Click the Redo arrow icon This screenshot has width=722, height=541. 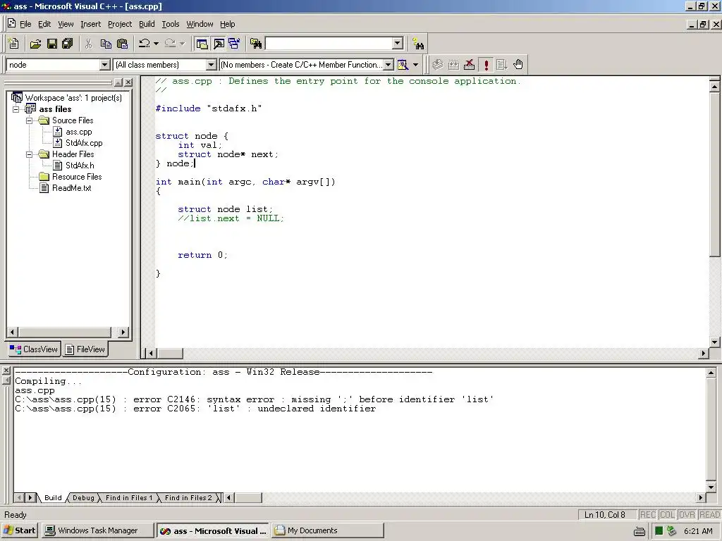click(171, 44)
